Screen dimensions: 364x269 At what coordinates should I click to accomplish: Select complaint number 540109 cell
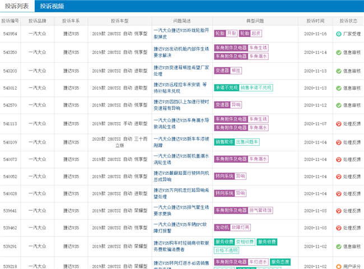tap(10, 142)
